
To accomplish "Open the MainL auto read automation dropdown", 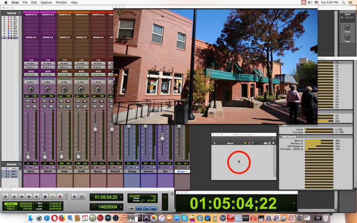I will pos(31,75).
